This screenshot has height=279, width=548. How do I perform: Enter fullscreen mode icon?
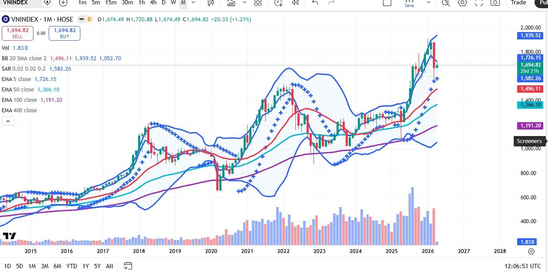point(479,3)
